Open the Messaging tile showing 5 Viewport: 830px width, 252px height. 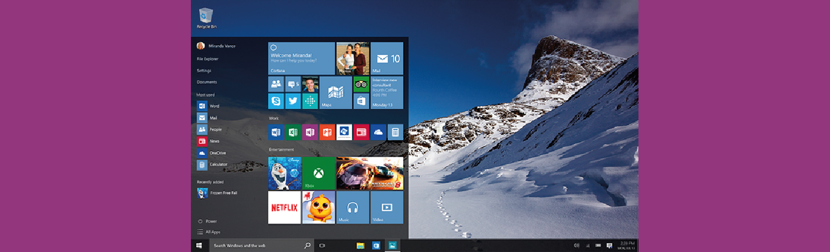point(293,84)
